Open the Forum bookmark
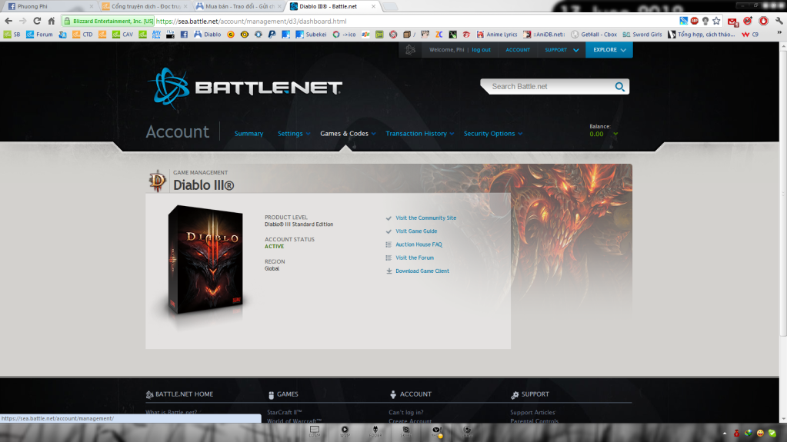This screenshot has height=442, width=787. tap(39, 35)
